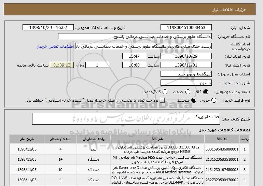The image size is (263, 186).
Task: Tick the اسناد خزانه اسلامی payment checkbox
Action: pyautogui.click(x=162, y=101)
